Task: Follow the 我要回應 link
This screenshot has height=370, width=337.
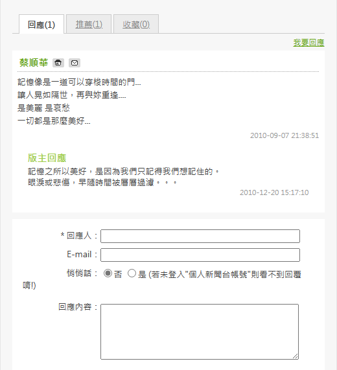Action: pyautogui.click(x=308, y=43)
